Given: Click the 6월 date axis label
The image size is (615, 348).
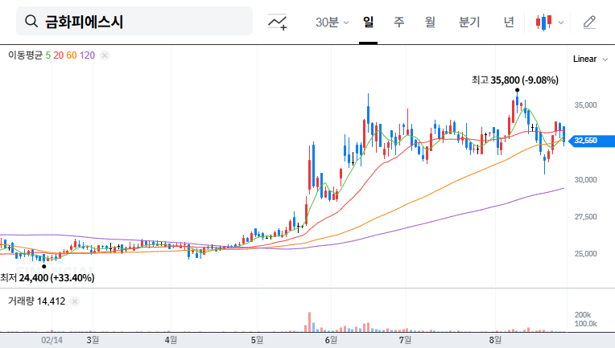Looking at the screenshot, I should tap(331, 340).
